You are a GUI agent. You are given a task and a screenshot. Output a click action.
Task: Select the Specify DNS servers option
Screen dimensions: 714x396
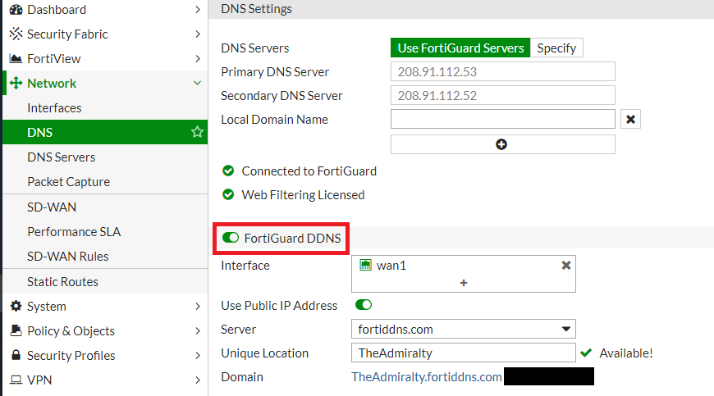[x=556, y=48]
